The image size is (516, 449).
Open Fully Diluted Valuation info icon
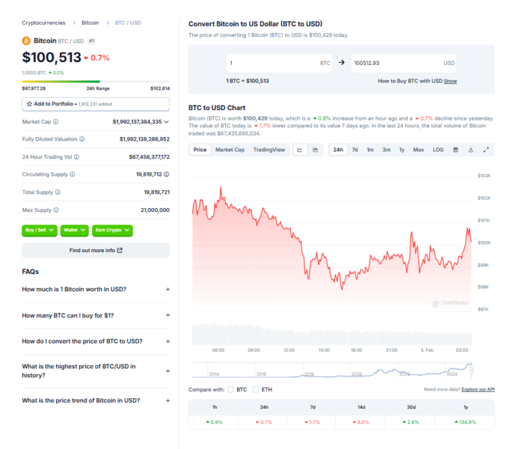pos(83,139)
